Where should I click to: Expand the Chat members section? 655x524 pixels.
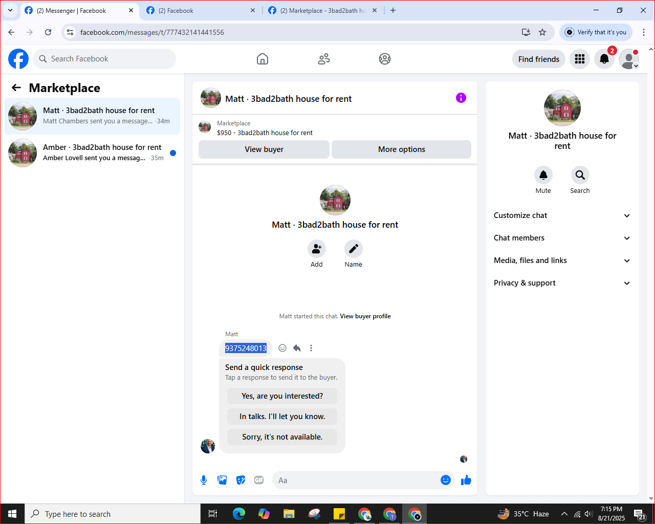click(562, 238)
